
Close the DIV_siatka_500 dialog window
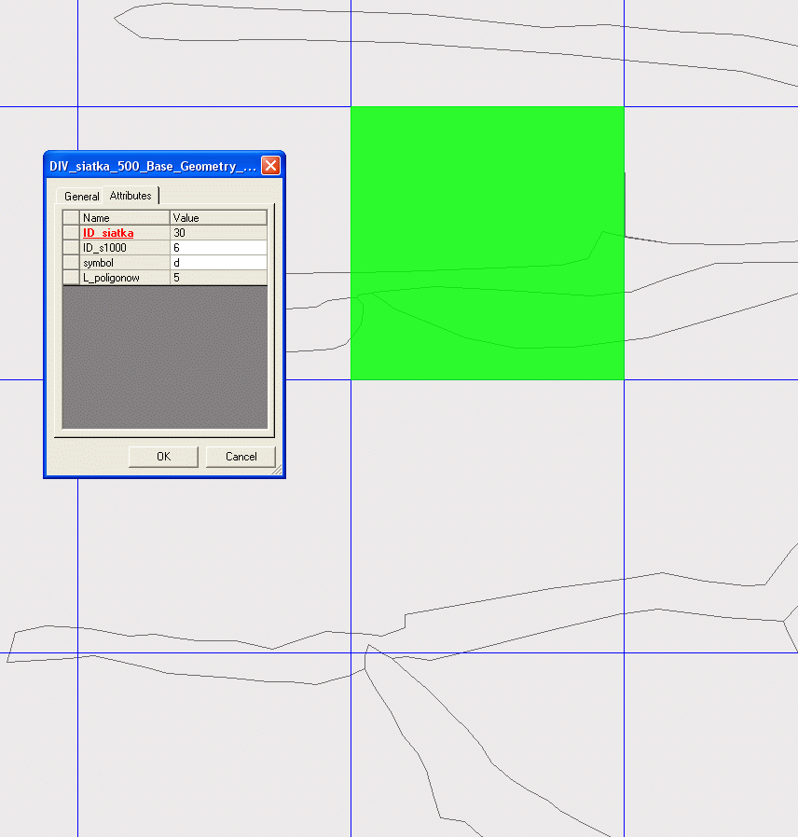[270, 166]
